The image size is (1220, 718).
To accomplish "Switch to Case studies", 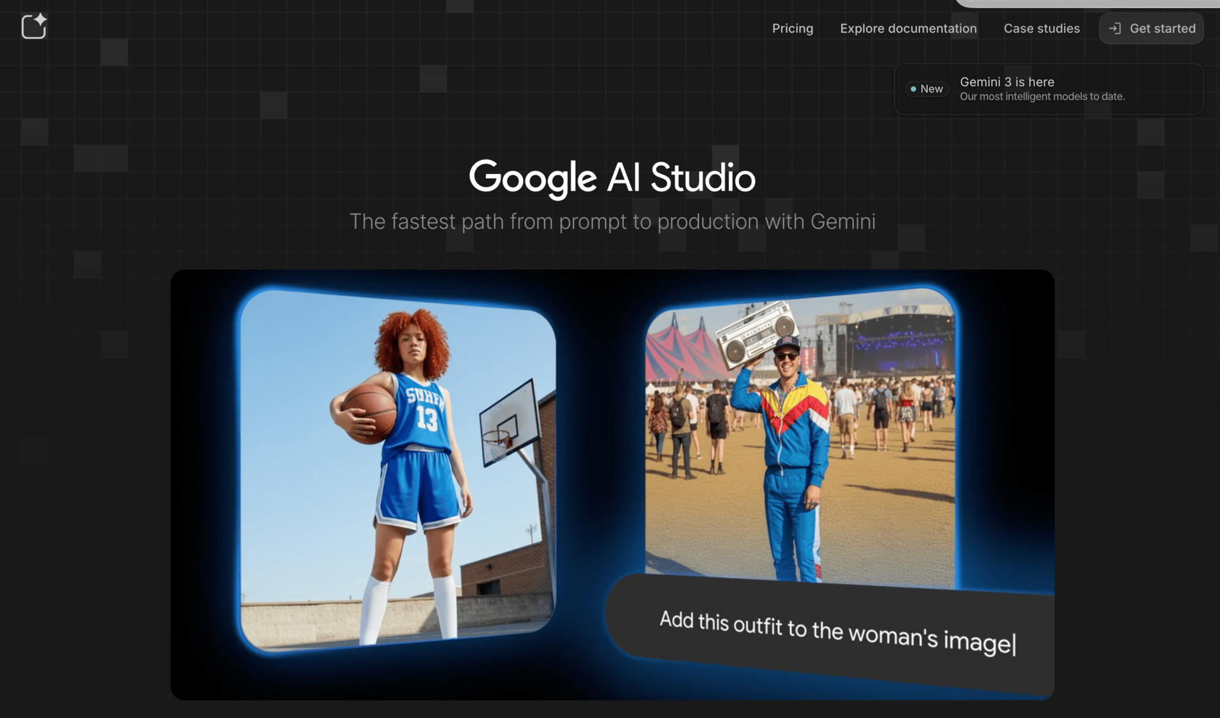I will click(1041, 29).
